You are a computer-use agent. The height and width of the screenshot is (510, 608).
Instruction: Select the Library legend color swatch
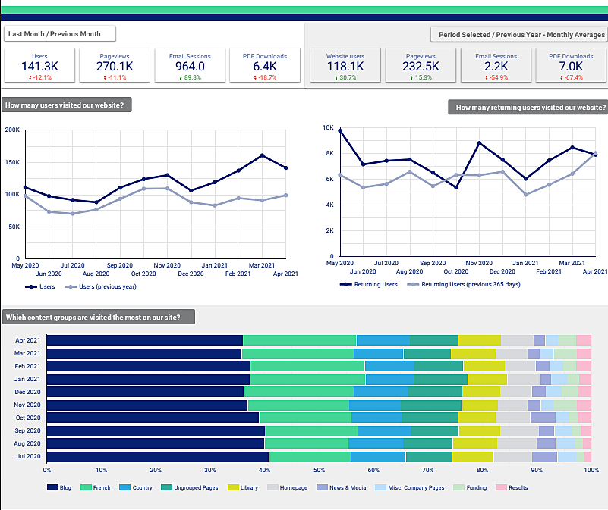tap(233, 487)
